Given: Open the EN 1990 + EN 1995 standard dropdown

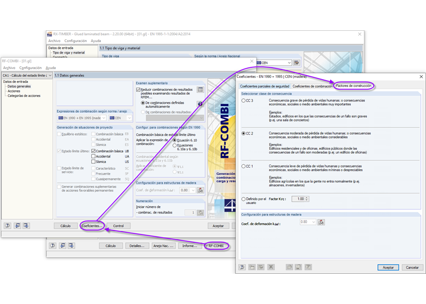Looking at the screenshot, I should pyautogui.click(x=82, y=118).
